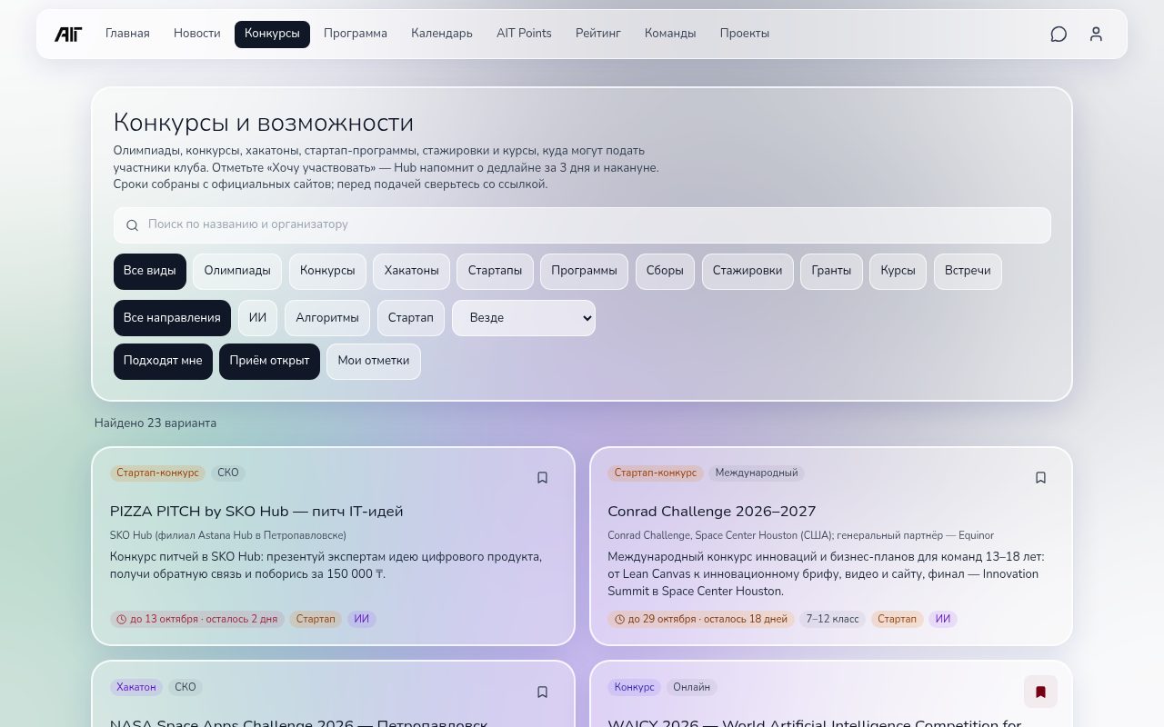Filter by Олимпиады

tap(237, 272)
